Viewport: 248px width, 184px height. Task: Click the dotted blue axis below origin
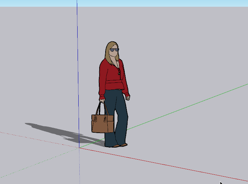click(x=79, y=166)
